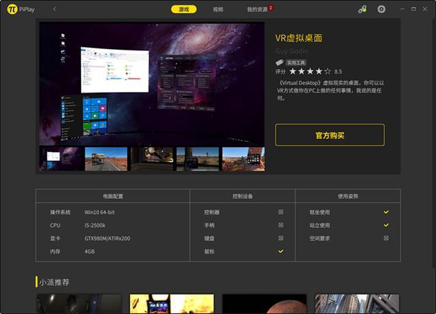
Task: Open the 我的资源 my resources tab
Action: point(258,10)
